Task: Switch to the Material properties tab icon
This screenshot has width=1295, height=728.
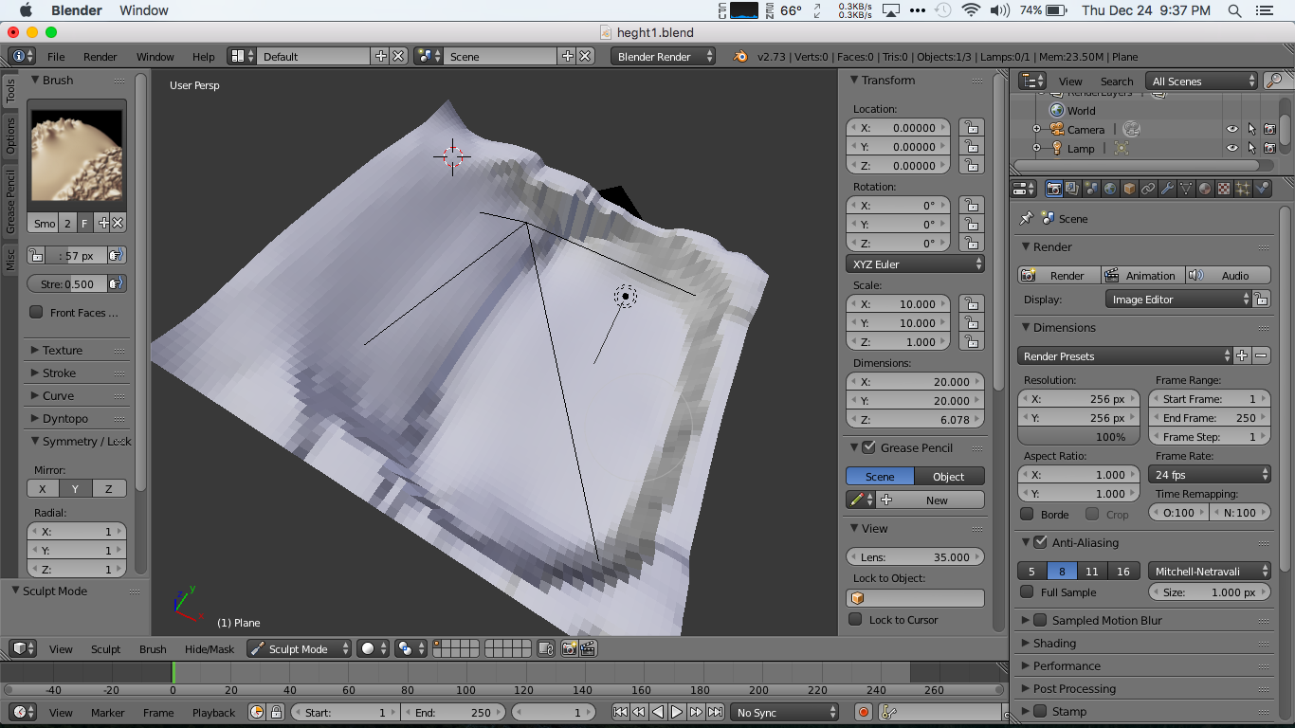Action: coord(1205,189)
